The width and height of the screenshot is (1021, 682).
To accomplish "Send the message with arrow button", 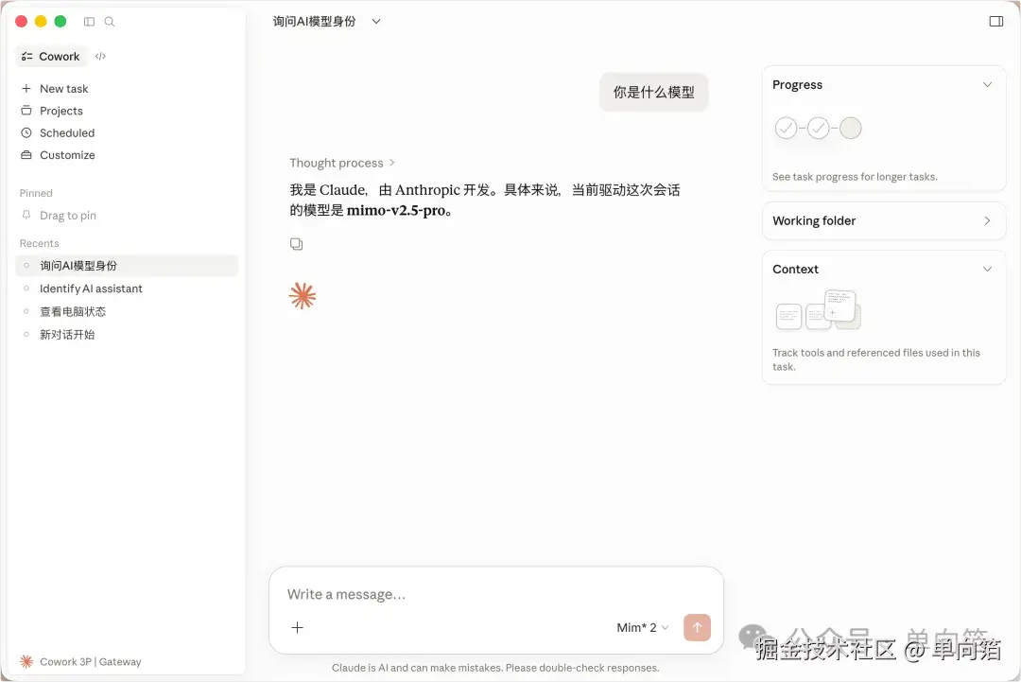I will coord(697,627).
